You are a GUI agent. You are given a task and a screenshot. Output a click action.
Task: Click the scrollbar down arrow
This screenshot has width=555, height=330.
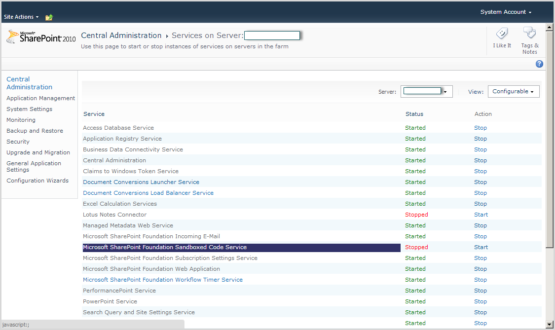tap(550, 325)
